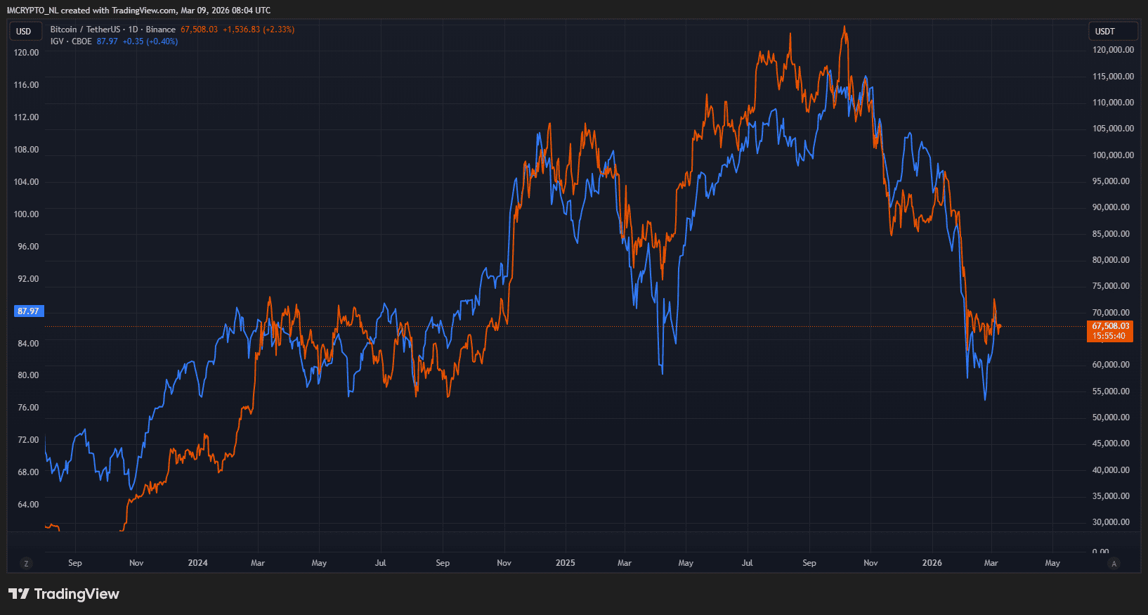1148x615 pixels.
Task: Select the IGV CBOE legend entry
Action: (71, 41)
